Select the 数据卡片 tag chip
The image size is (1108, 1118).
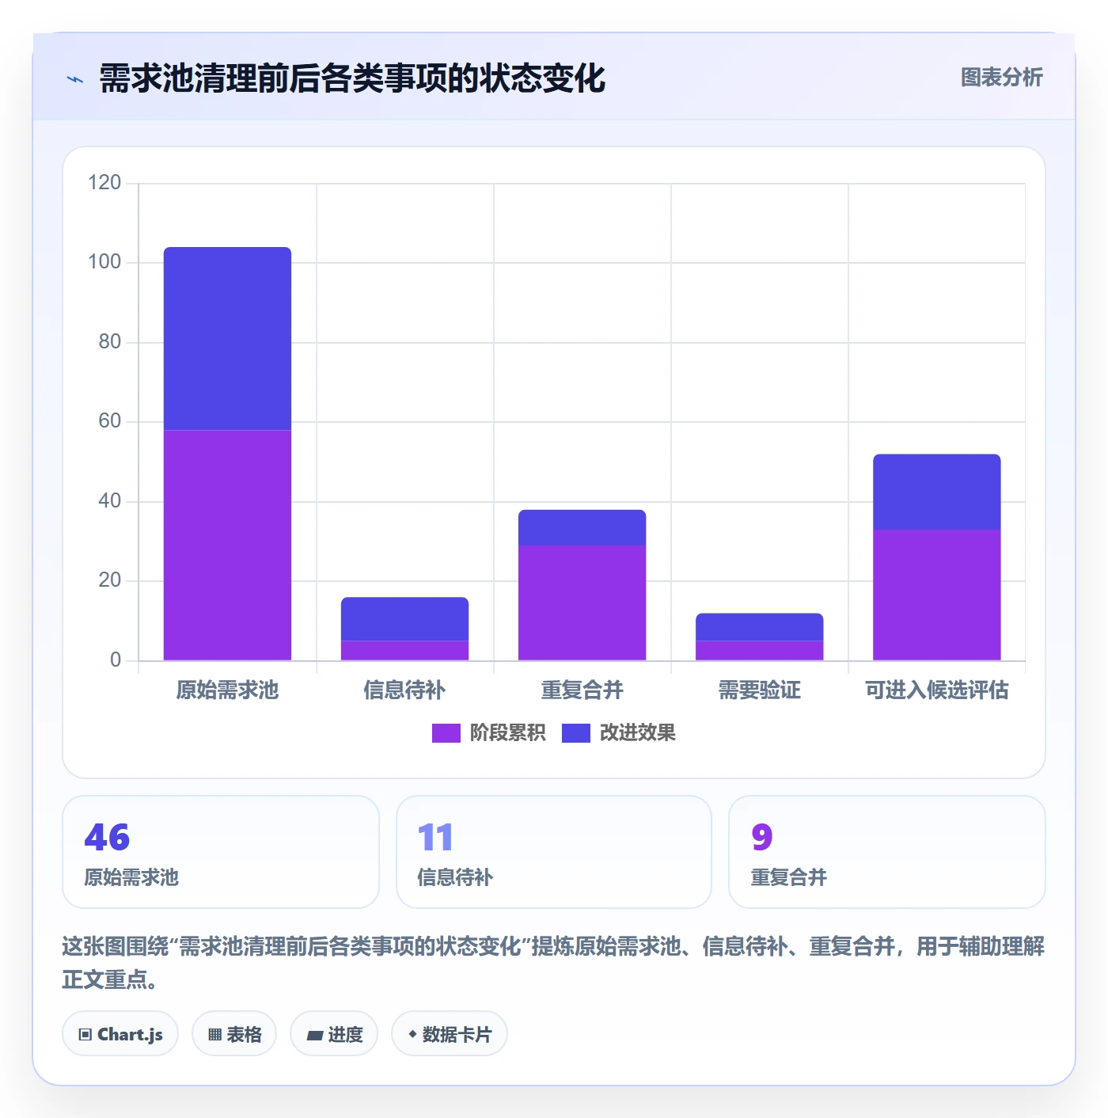tap(450, 1033)
